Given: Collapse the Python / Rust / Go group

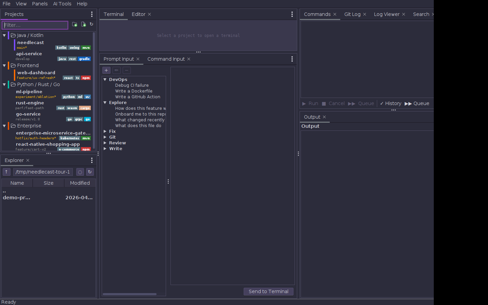Looking at the screenshot, I should pyautogui.click(x=4, y=84).
